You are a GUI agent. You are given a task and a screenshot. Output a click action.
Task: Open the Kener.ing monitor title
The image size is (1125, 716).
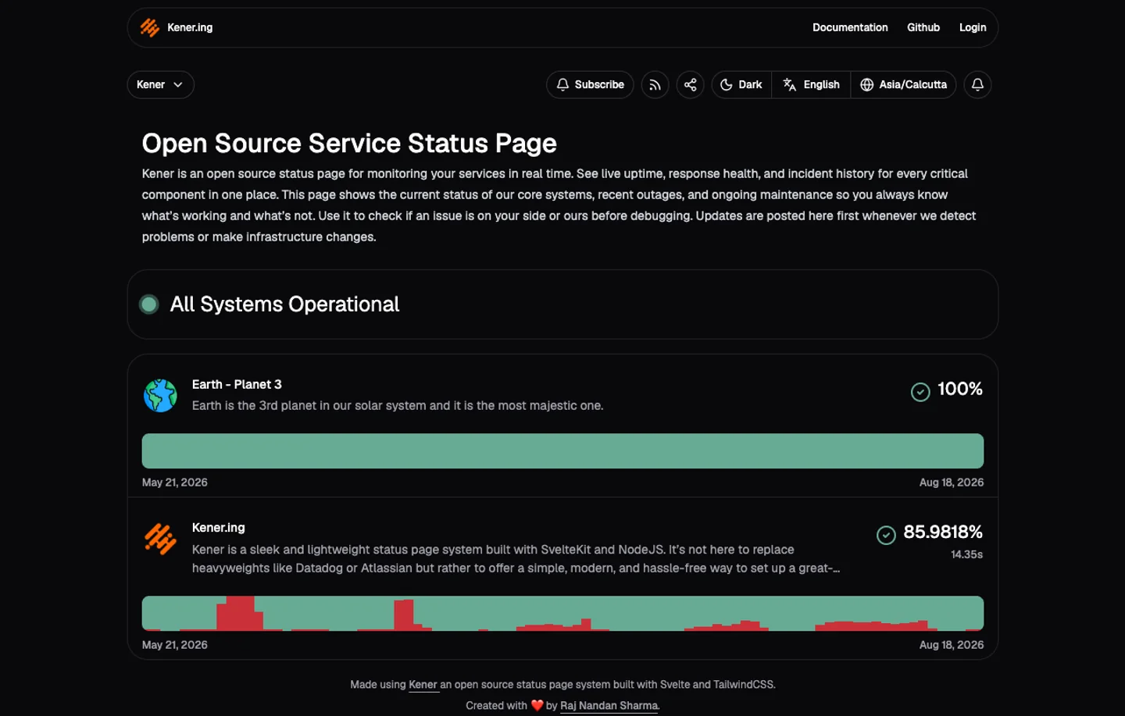pyautogui.click(x=219, y=528)
